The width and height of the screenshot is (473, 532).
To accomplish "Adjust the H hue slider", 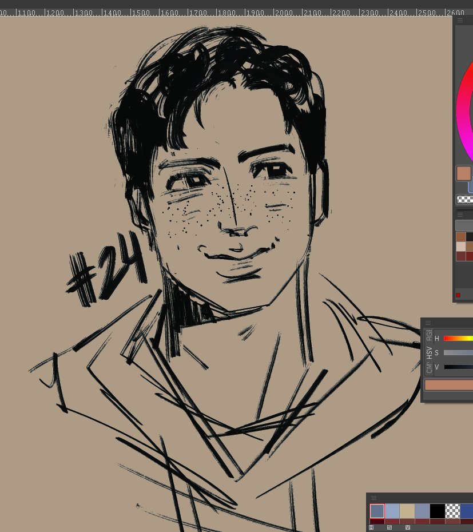I will click(x=458, y=338).
